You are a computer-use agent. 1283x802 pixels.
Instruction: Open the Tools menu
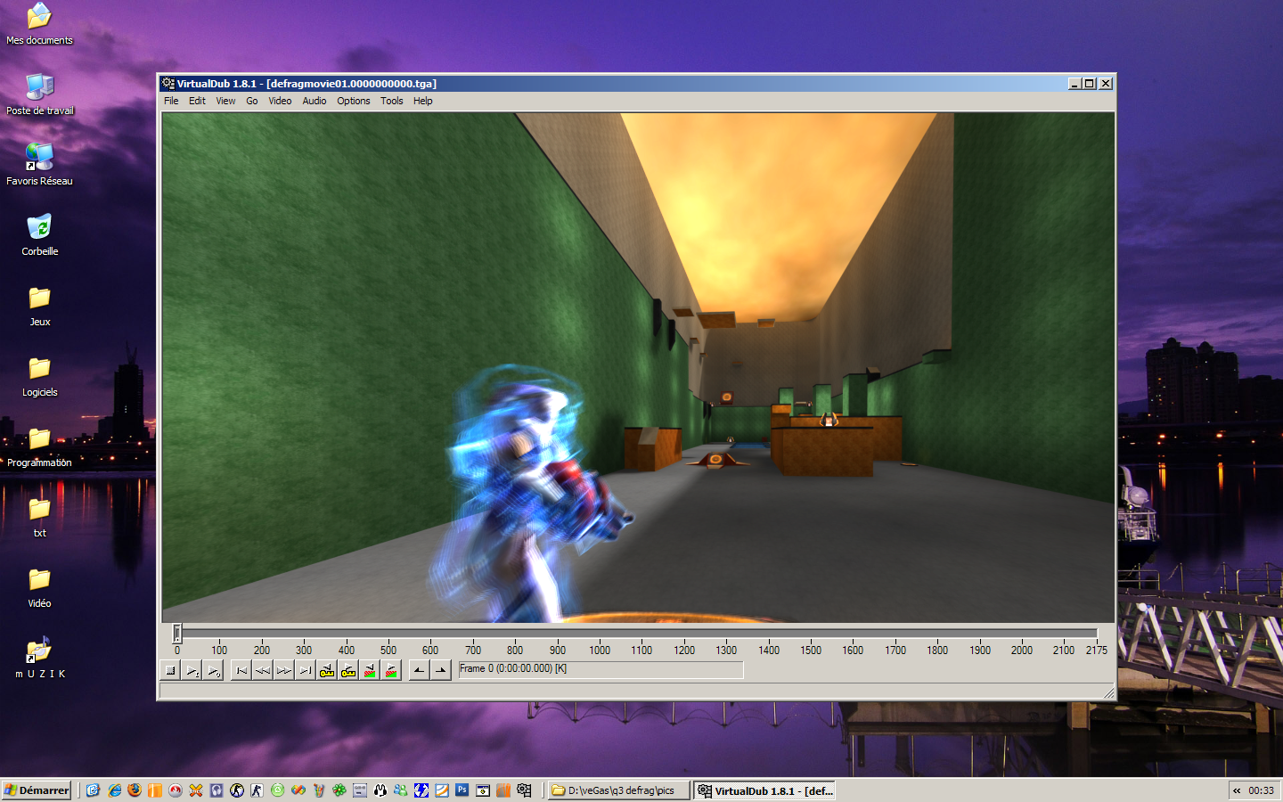point(392,101)
